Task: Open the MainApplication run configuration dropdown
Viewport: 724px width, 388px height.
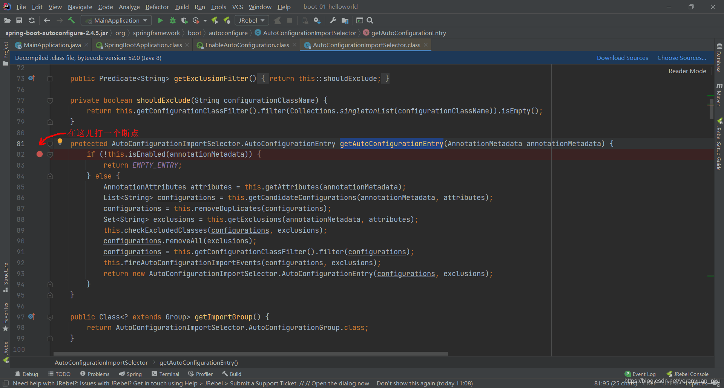Action: [117, 20]
